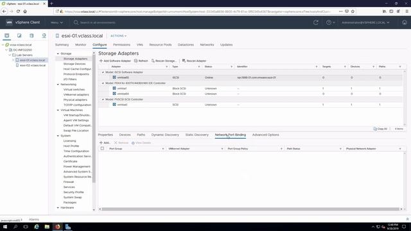Collapse the PIIX4 IDE Controller model group
The height and width of the screenshot is (231, 411).
103,83
